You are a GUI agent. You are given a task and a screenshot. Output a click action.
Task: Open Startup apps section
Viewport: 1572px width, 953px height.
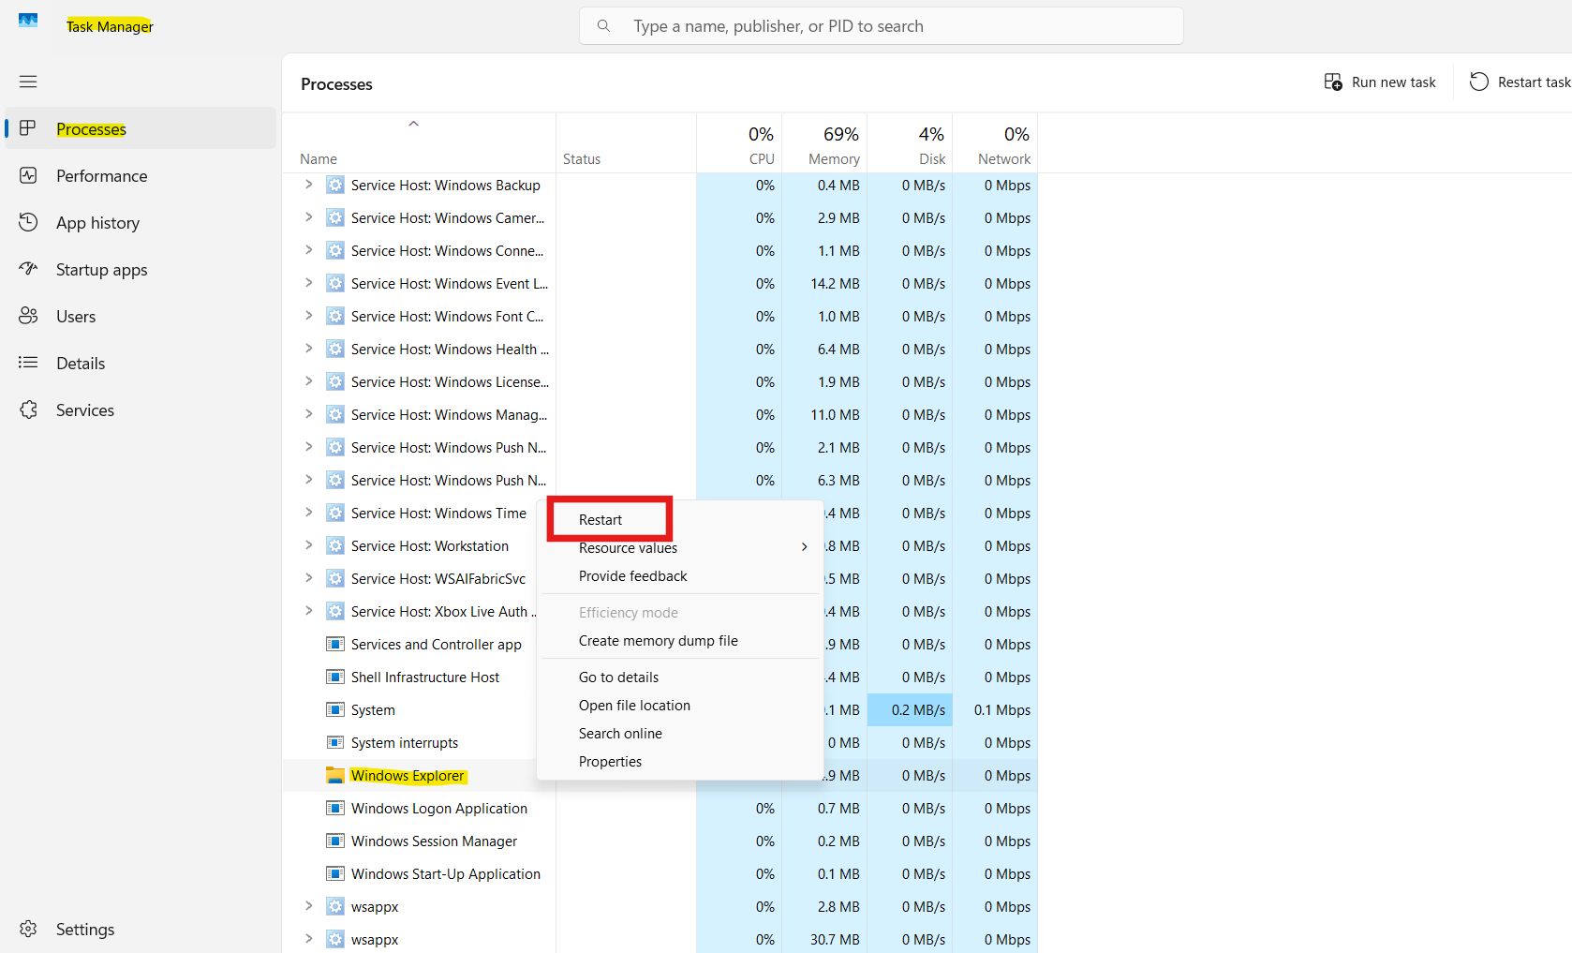(28, 269)
